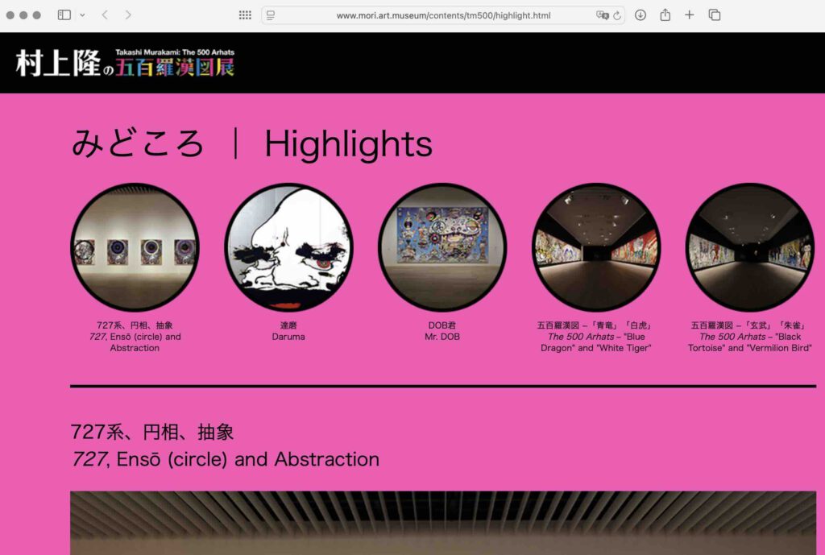Expand the sidebar tab group dropdown arrow
Image resolution: width=825 pixels, height=555 pixels.
[x=82, y=15]
